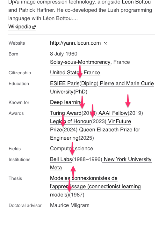Viewport: 166px width, 229px height.
Task: Click the Meta institution link
Action: tap(56, 168)
